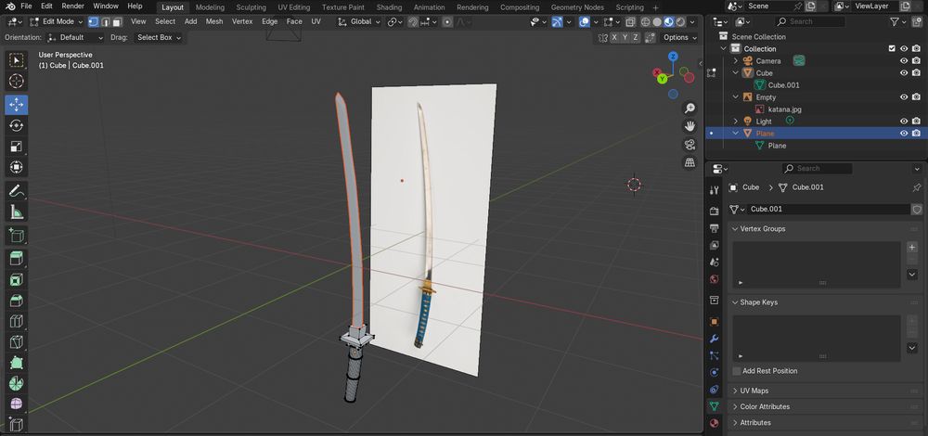Open the Select Box drag dropdown
The width and height of the screenshot is (928, 436).
tap(158, 37)
